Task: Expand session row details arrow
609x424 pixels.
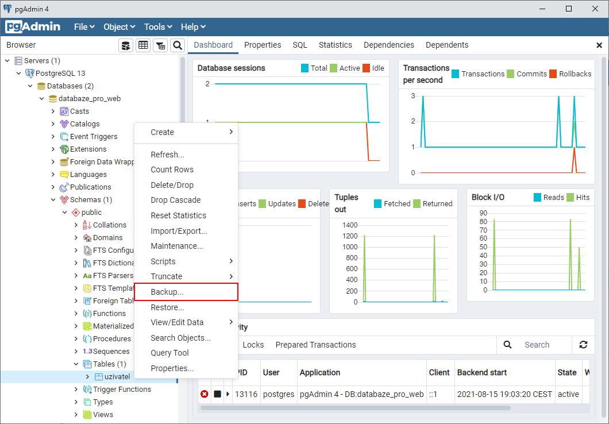Action: [x=228, y=394]
